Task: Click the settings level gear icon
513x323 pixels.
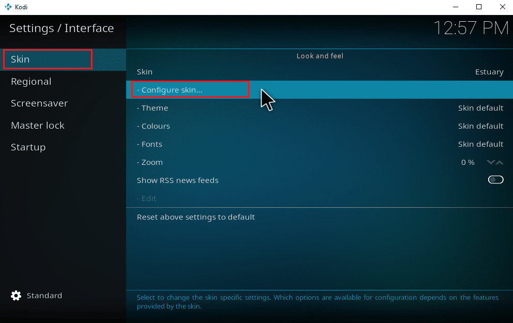Action: pos(15,296)
